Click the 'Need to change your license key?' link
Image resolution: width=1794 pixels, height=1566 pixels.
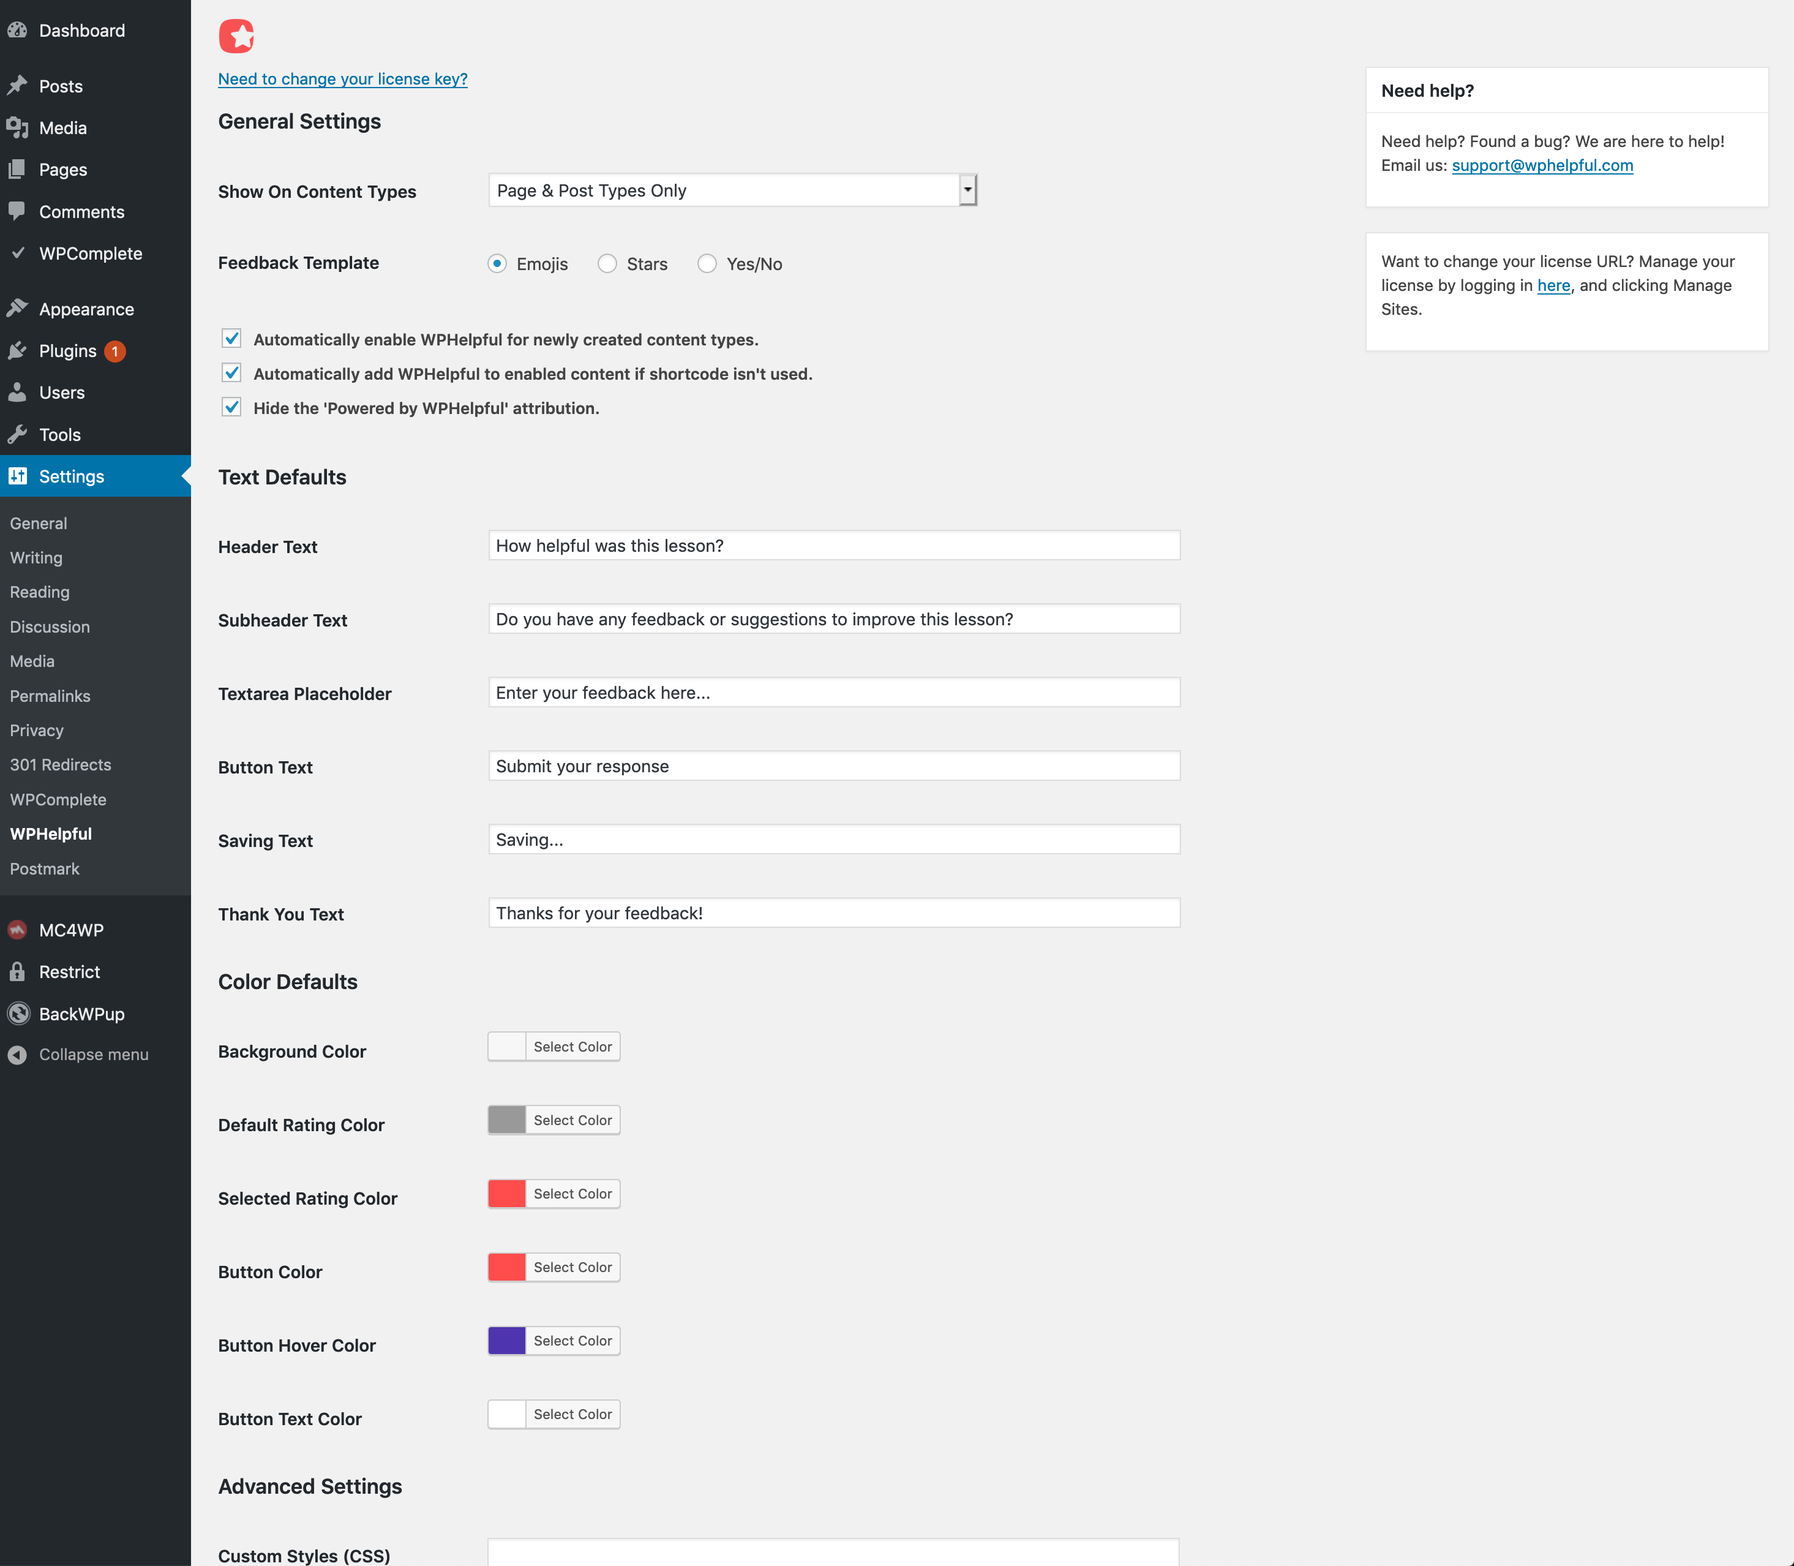(x=342, y=78)
